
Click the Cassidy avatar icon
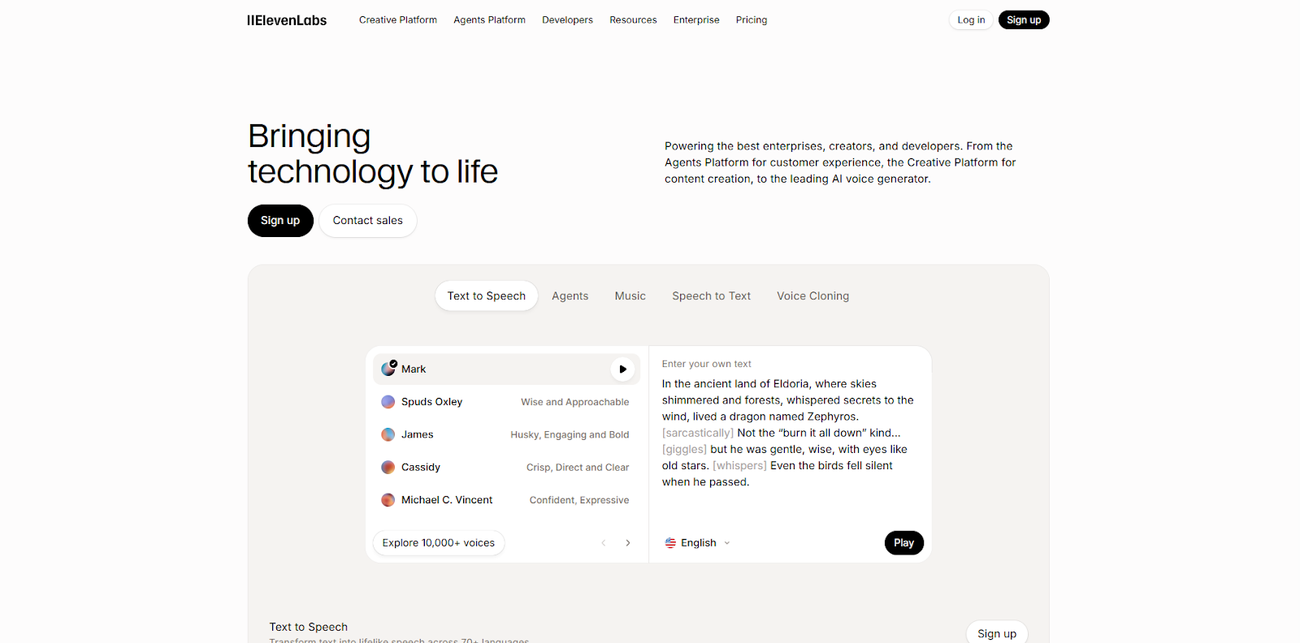388,468
